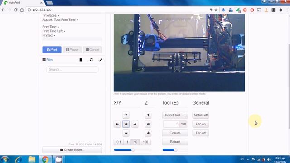Open Select Tool dropdown
290x163 pixels.
pyautogui.click(x=175, y=115)
